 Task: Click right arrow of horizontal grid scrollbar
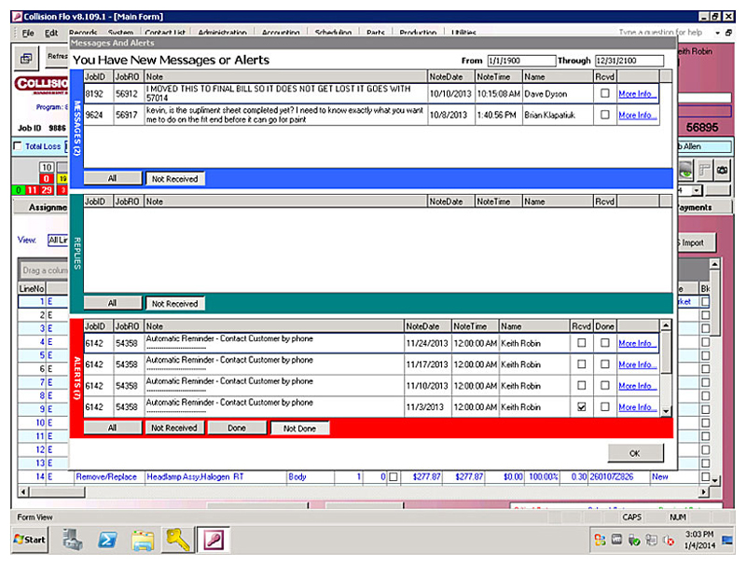[704, 491]
